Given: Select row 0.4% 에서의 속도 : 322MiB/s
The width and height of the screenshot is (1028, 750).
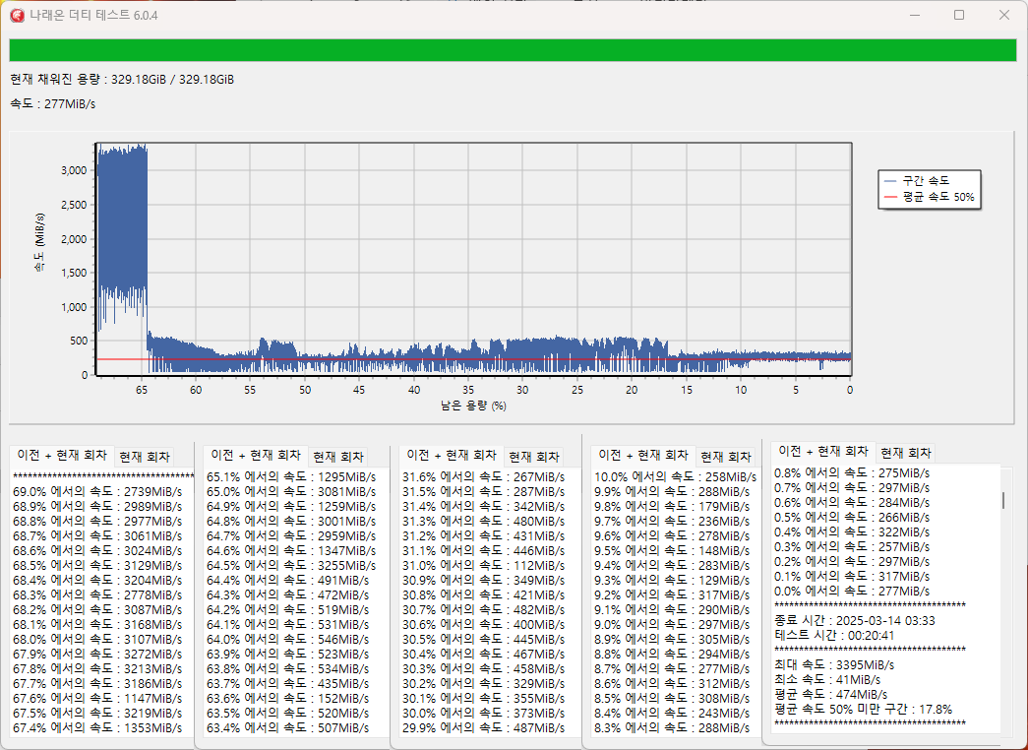Looking at the screenshot, I should pyautogui.click(x=852, y=532).
